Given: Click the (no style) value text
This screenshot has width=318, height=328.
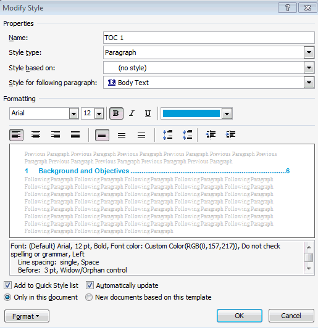Looking at the screenshot, I should pyautogui.click(x=132, y=68).
